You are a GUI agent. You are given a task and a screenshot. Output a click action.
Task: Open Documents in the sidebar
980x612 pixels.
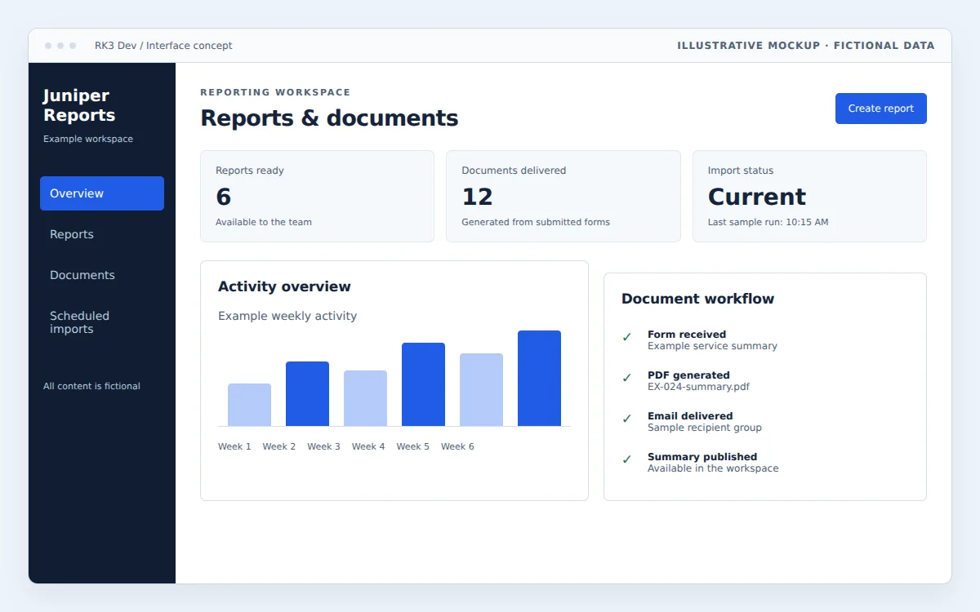click(x=102, y=275)
